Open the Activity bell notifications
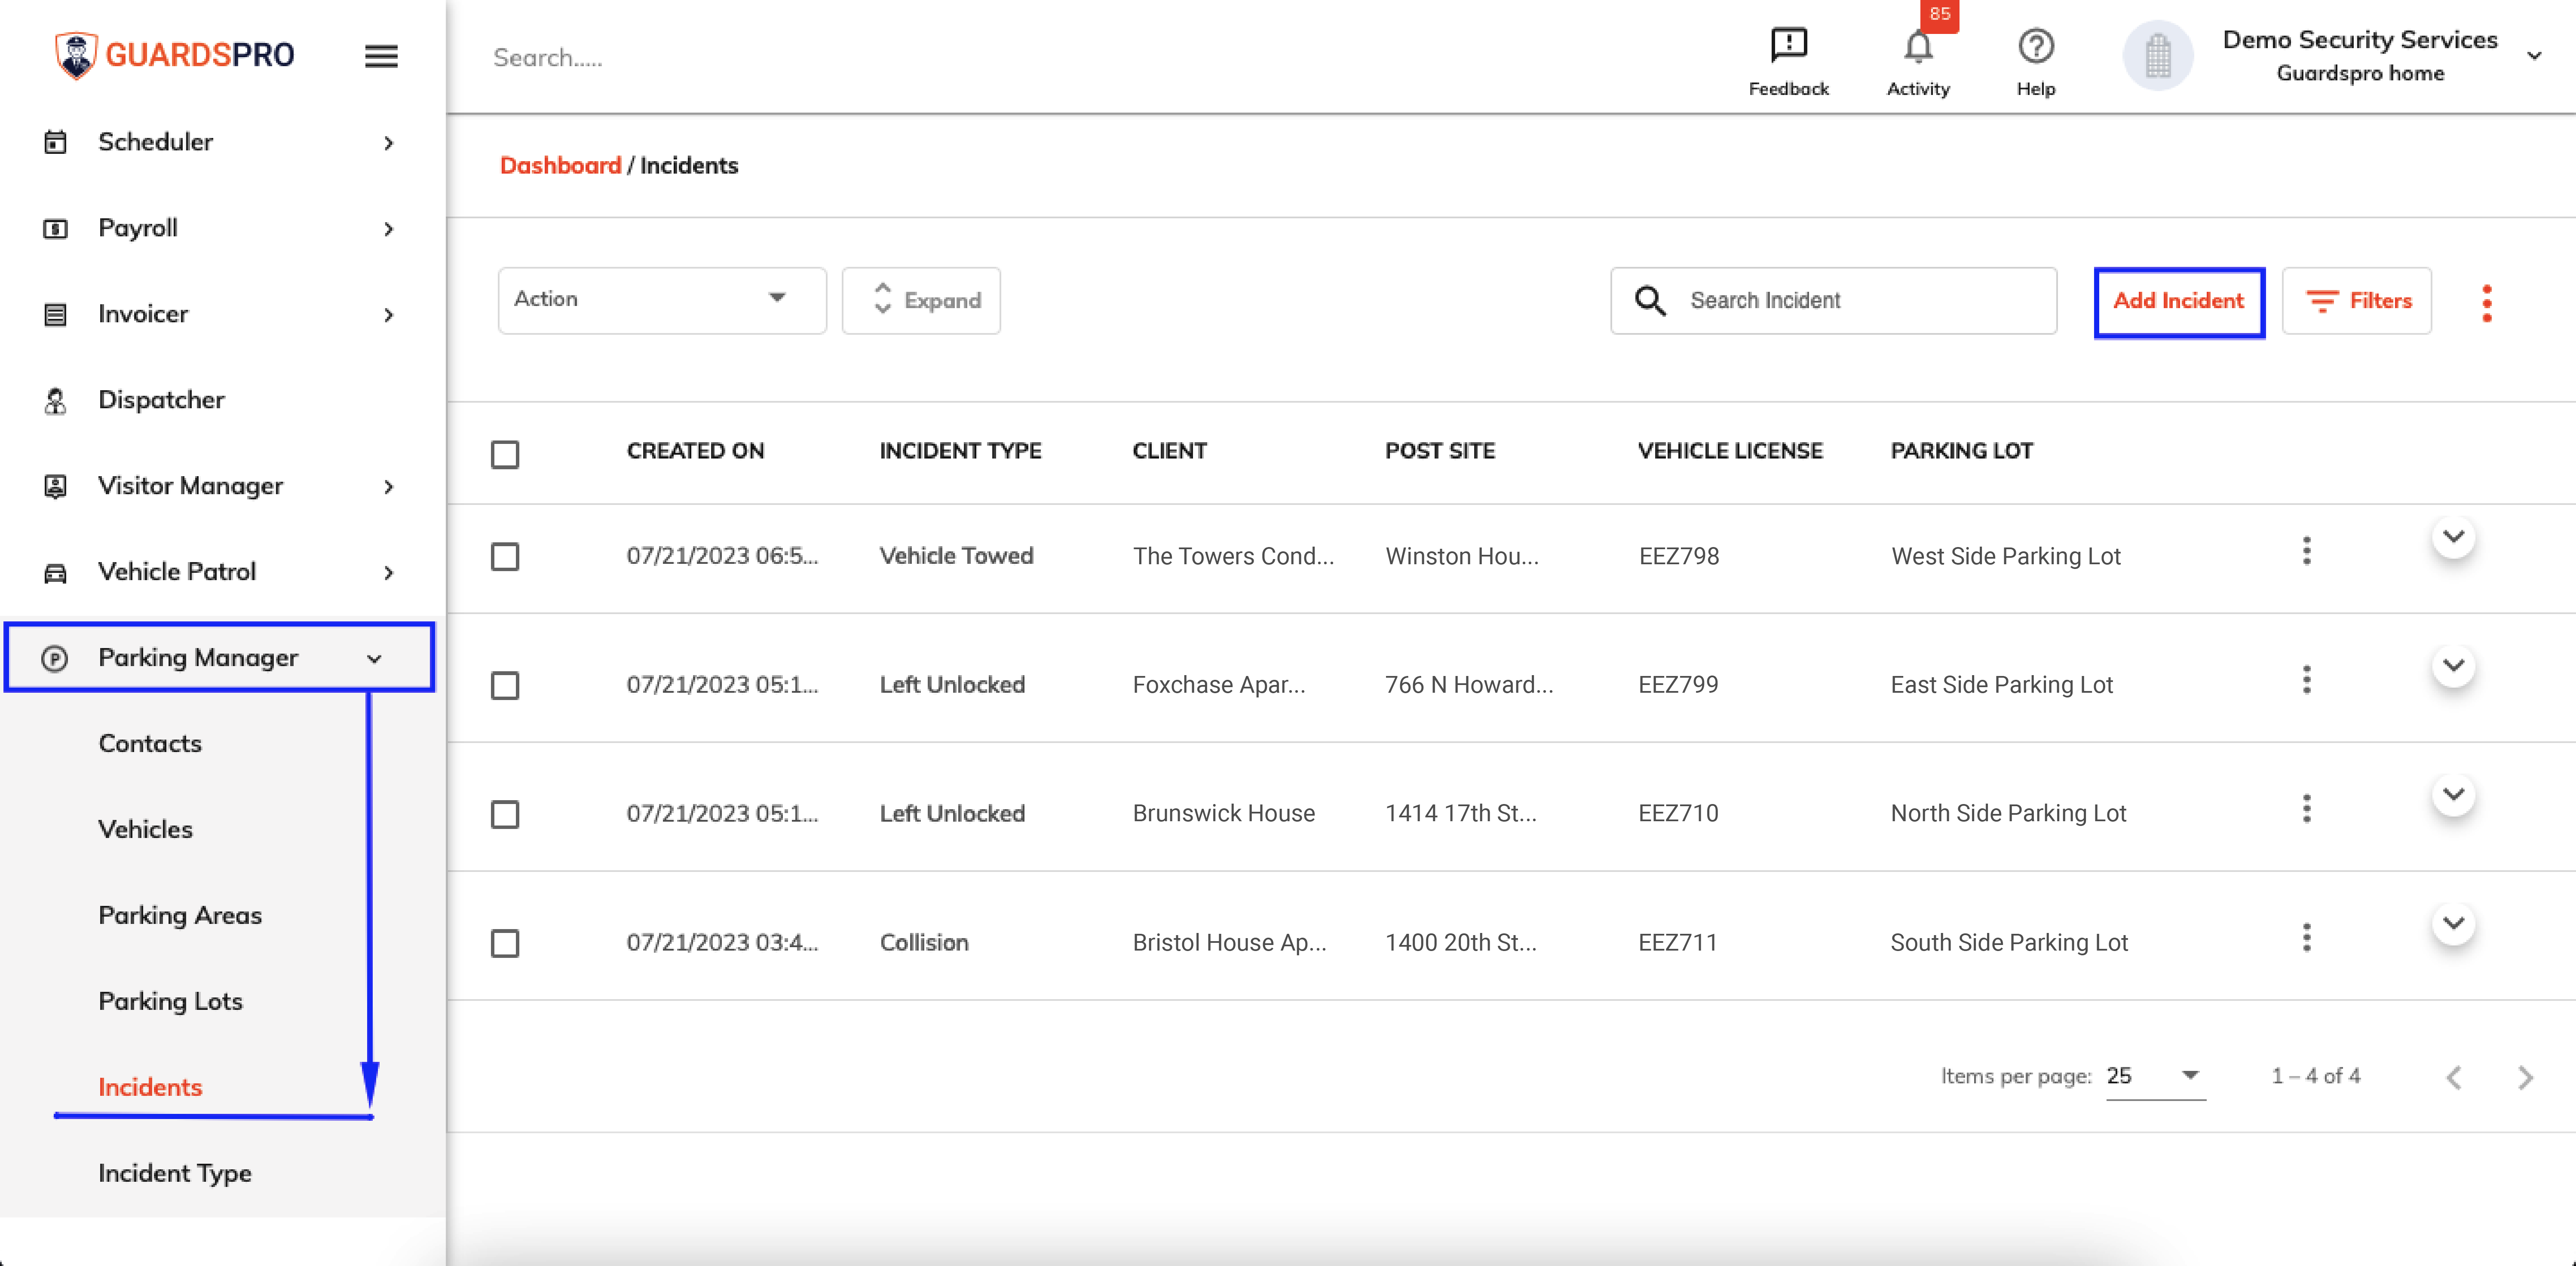This screenshot has height=1266, width=2576. (x=1917, y=47)
